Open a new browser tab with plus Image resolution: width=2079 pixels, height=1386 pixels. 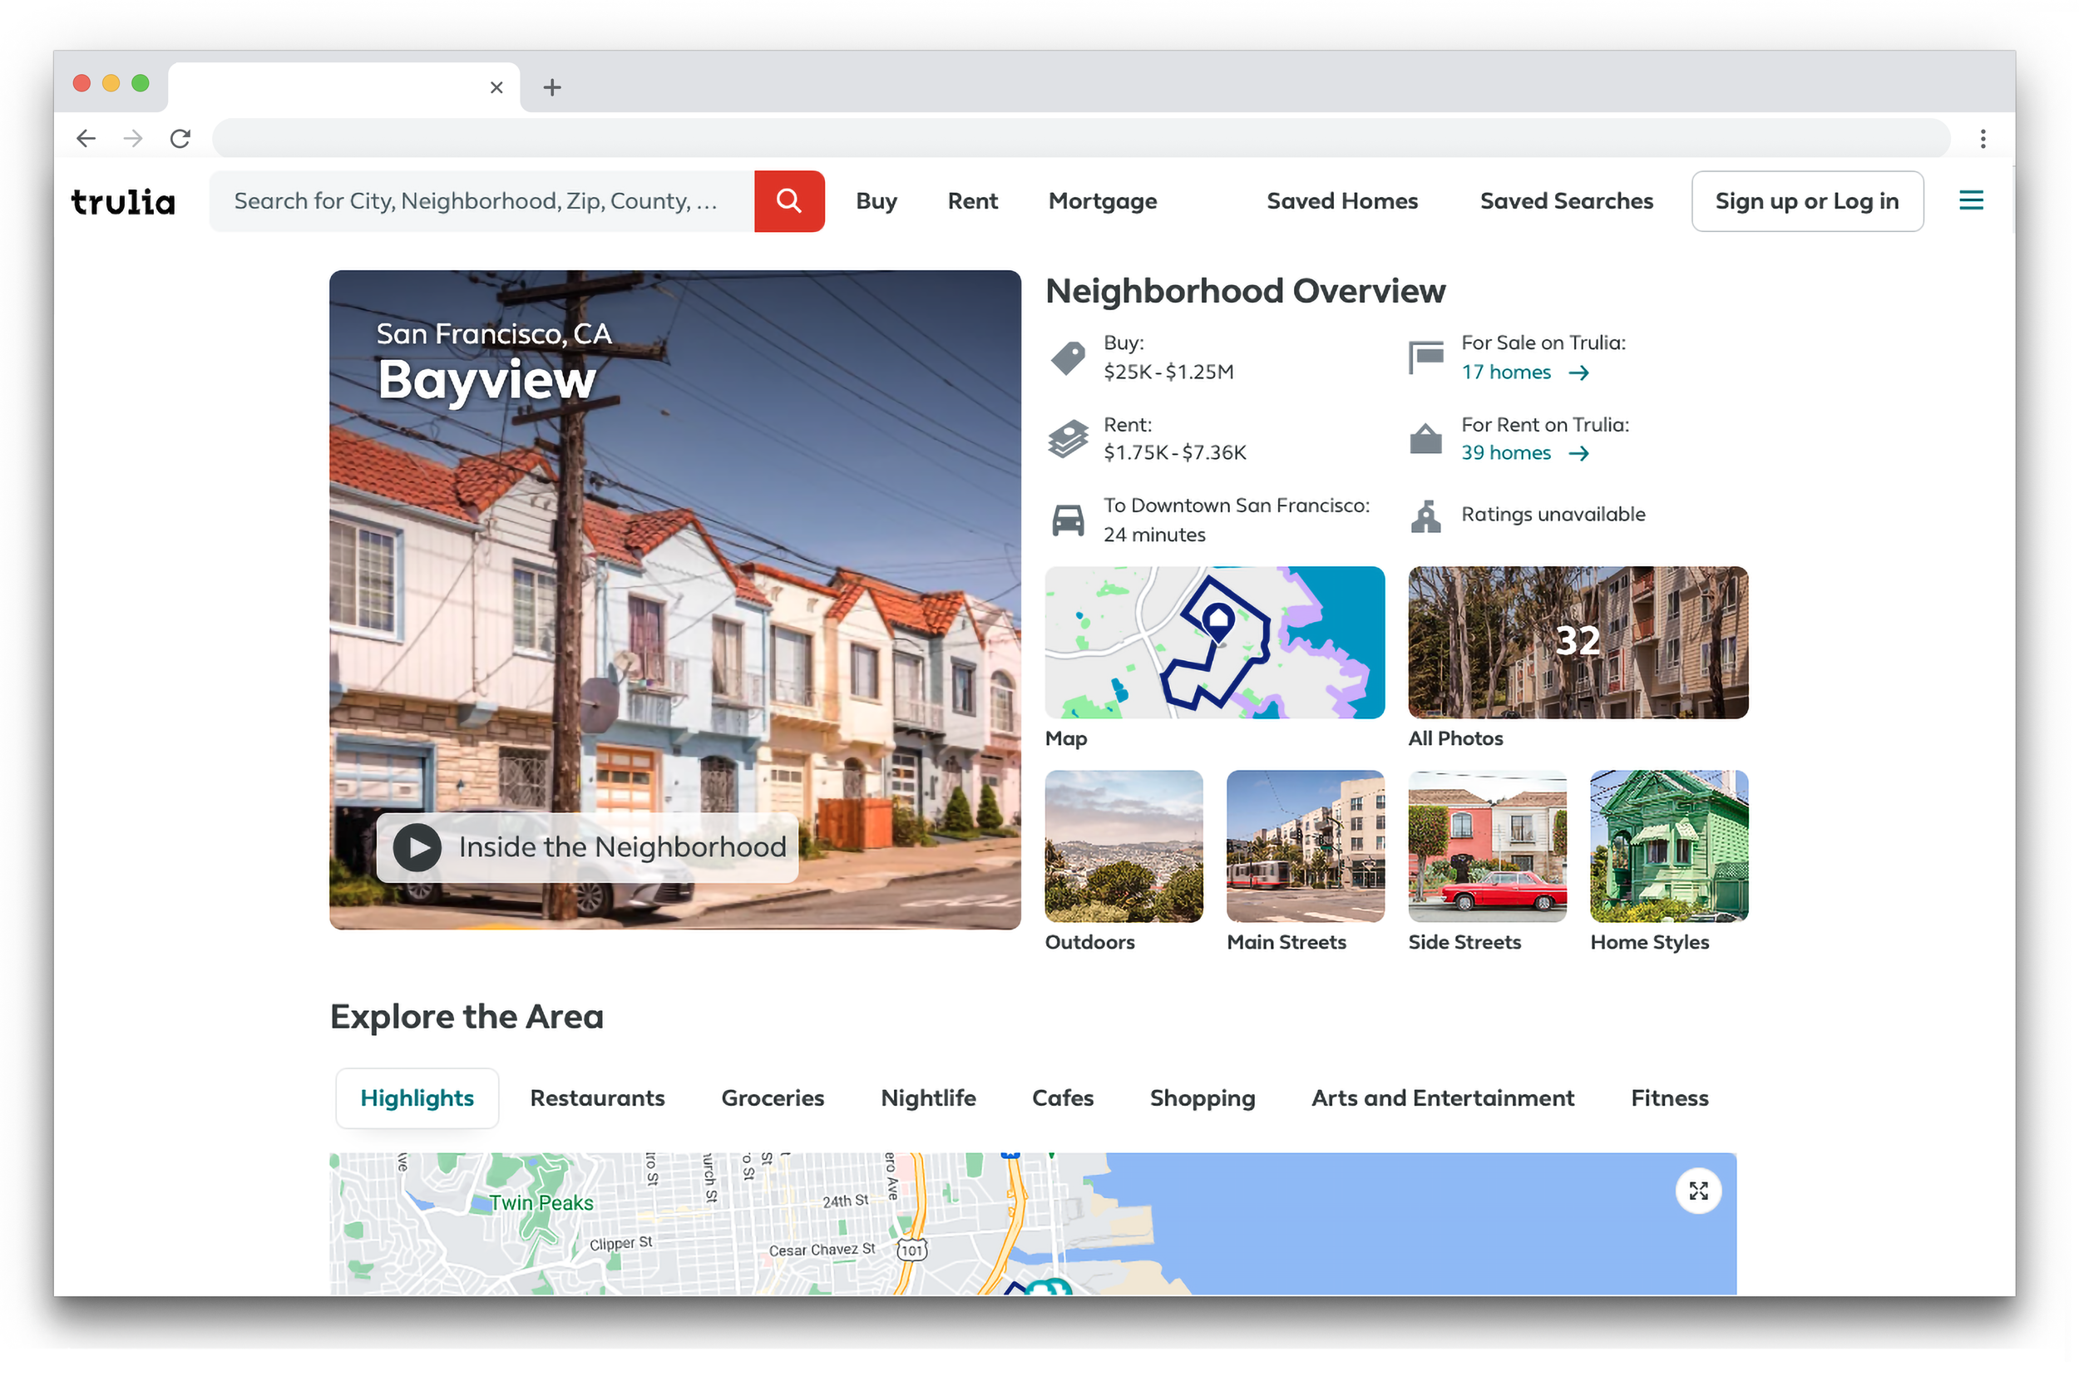(x=552, y=87)
